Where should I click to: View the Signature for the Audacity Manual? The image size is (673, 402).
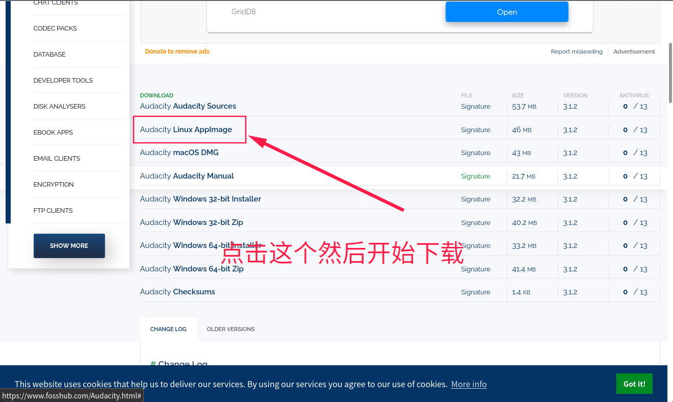(x=475, y=176)
